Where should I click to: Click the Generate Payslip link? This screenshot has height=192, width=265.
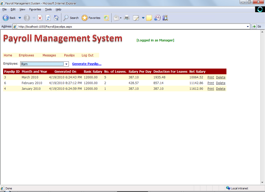click(87, 64)
